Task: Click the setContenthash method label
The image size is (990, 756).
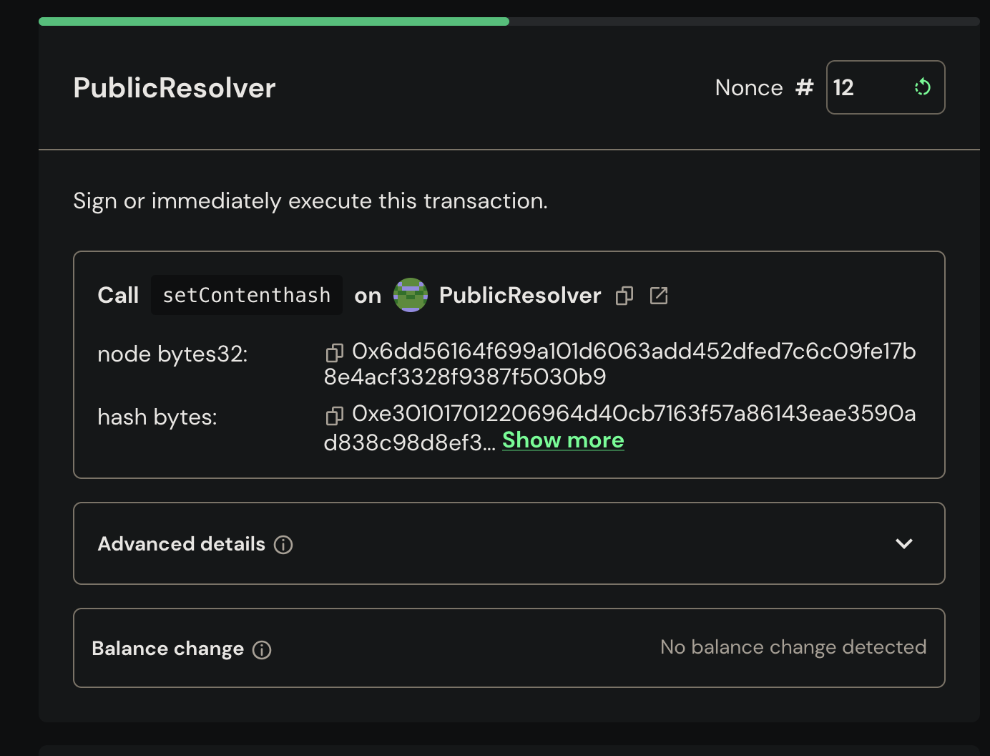Action: [x=246, y=295]
